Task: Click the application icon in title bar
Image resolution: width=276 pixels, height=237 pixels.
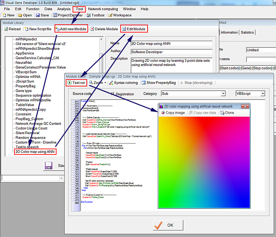Action: click(x=2, y=3)
